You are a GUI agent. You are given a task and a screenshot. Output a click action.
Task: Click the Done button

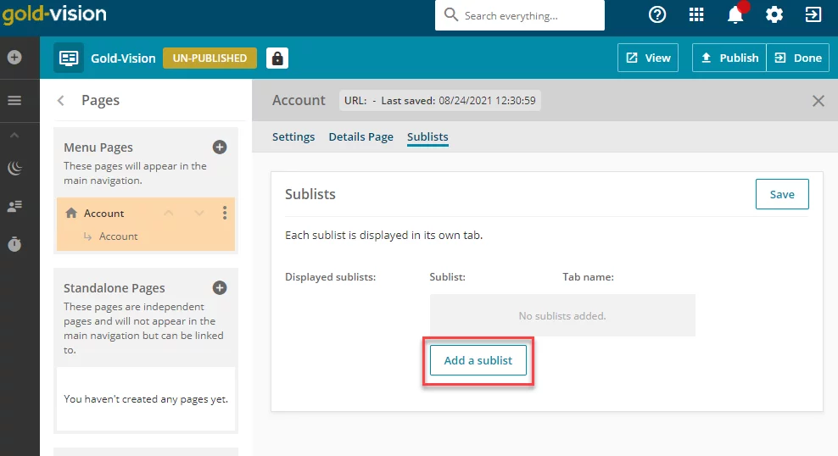[x=797, y=58]
